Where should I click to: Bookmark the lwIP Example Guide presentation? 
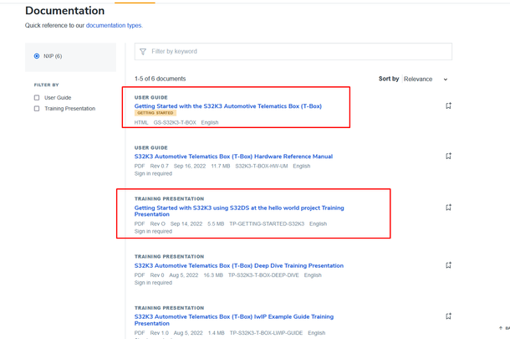[x=448, y=316]
